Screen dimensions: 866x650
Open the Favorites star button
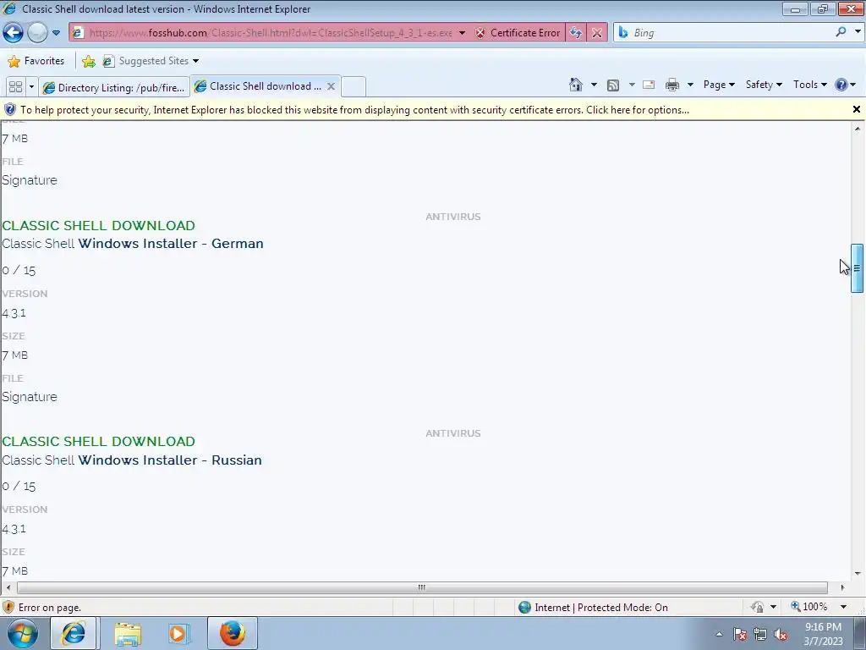coord(36,61)
